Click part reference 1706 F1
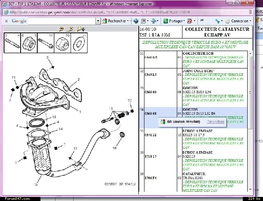The image size is (263, 201). pyautogui.click(x=151, y=178)
